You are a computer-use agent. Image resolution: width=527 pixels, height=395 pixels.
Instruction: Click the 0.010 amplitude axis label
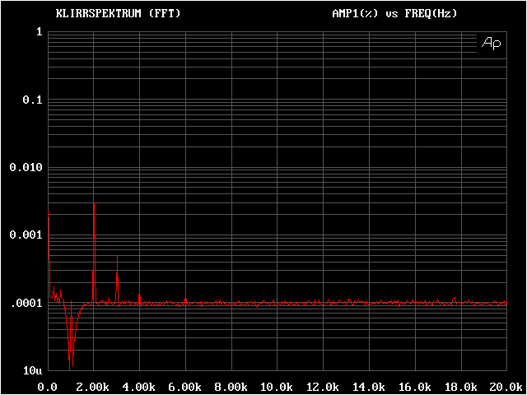pos(26,167)
